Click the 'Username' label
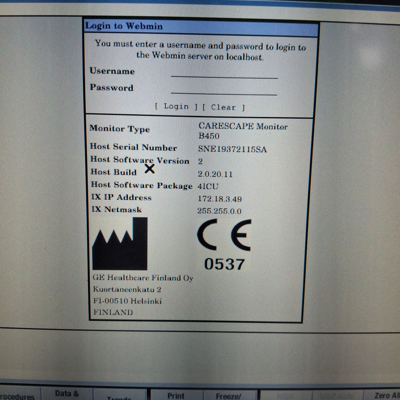The width and height of the screenshot is (400, 400). (112, 71)
